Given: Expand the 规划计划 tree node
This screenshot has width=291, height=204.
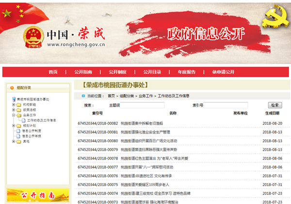Looking at the screenshot, I should pos(13,125).
